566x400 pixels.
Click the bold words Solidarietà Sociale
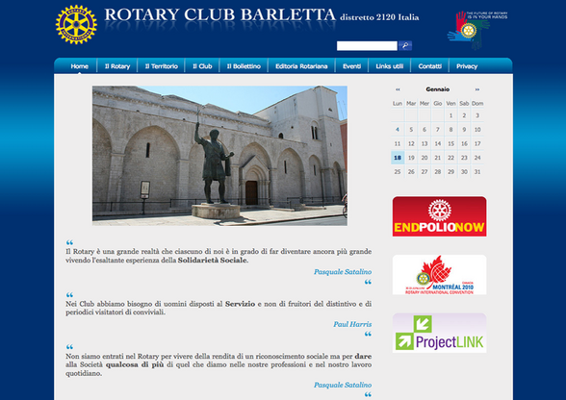(x=212, y=260)
